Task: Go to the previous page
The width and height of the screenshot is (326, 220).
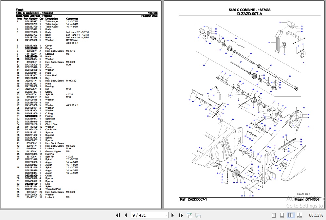Action: coord(126,215)
